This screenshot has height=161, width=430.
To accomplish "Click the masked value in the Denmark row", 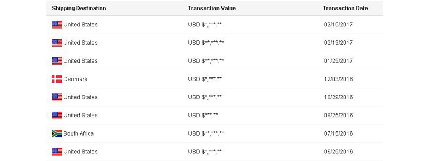I will point(205,79).
